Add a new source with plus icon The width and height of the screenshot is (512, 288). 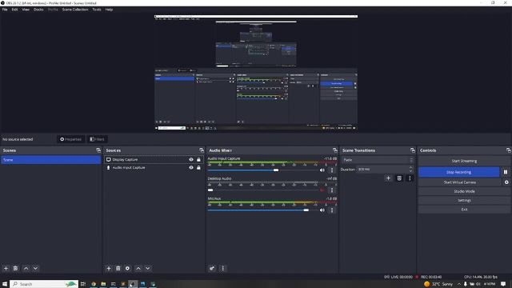click(109, 269)
